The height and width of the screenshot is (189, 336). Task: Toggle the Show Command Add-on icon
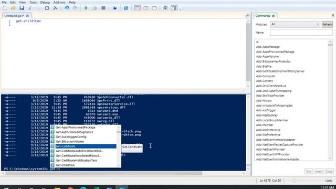click(x=174, y=8)
